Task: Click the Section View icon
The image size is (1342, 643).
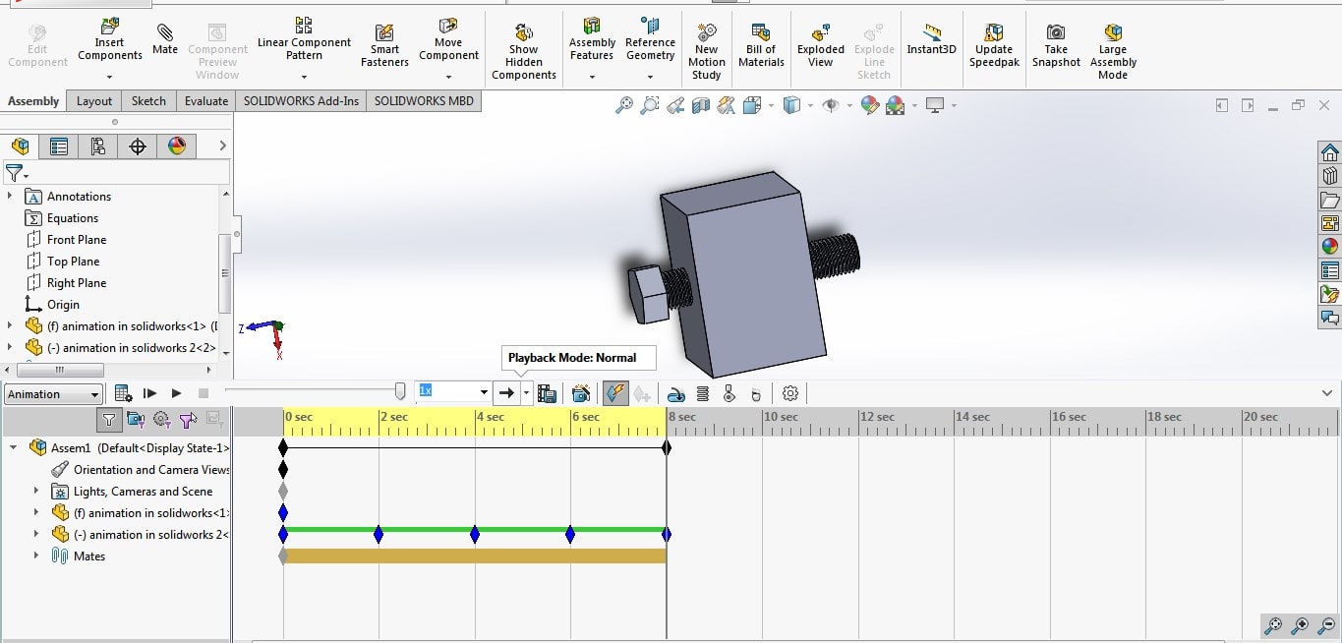Action: [701, 105]
